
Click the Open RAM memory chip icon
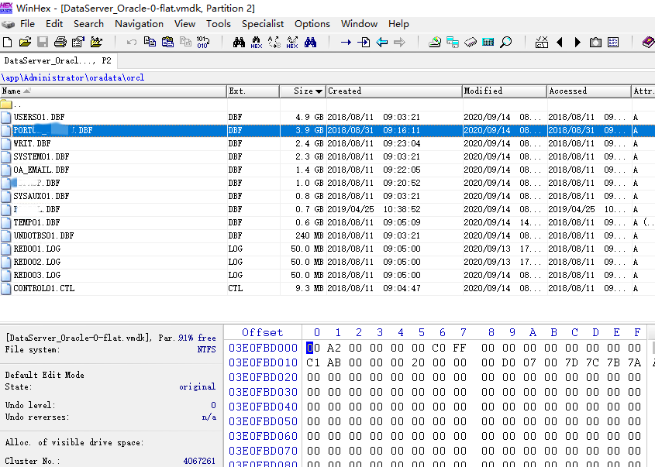point(471,42)
